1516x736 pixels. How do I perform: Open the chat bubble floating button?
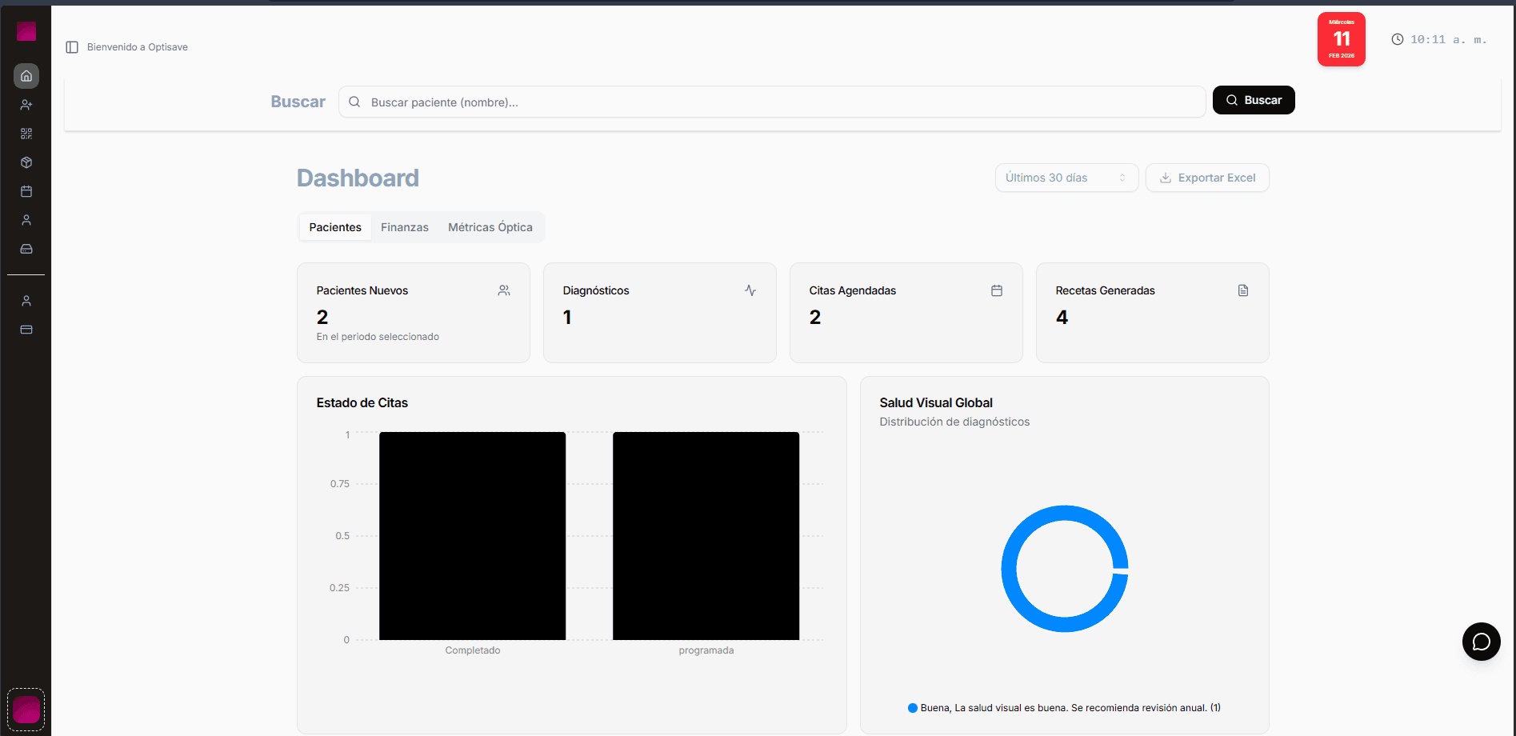1481,642
